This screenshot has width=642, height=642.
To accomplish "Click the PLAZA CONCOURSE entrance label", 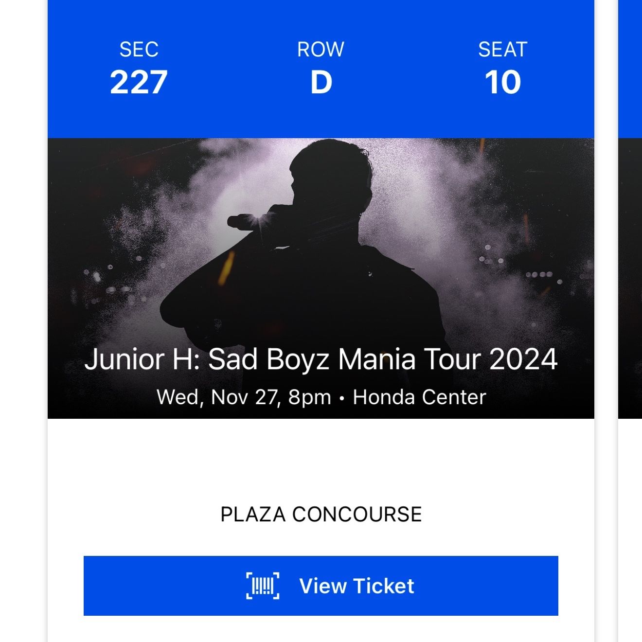I will tap(321, 514).
